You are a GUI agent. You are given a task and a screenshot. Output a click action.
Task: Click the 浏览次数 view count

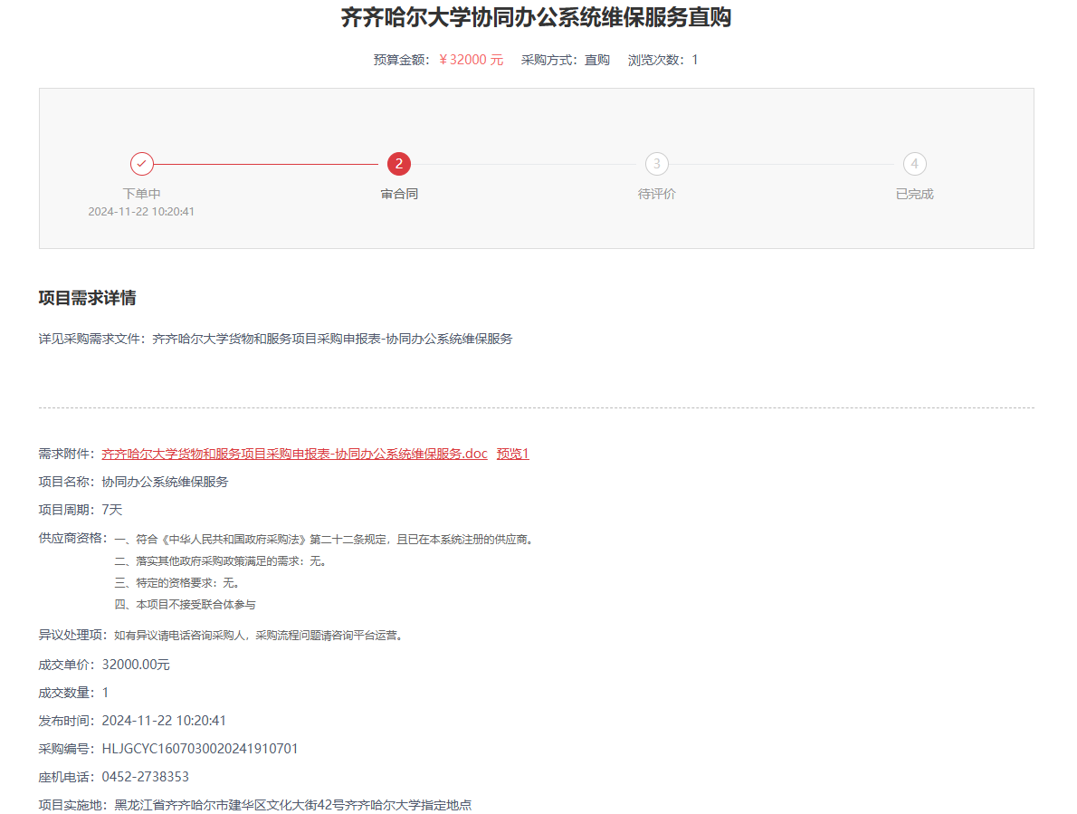point(663,60)
